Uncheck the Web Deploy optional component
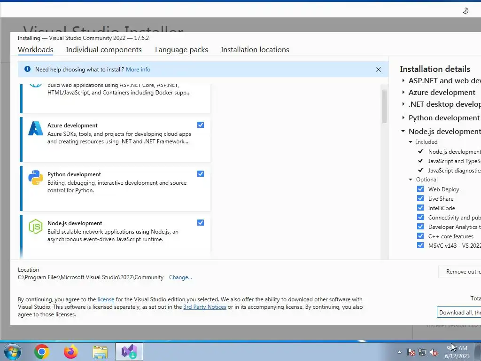Viewport: 481px width, 361px height. [420, 189]
